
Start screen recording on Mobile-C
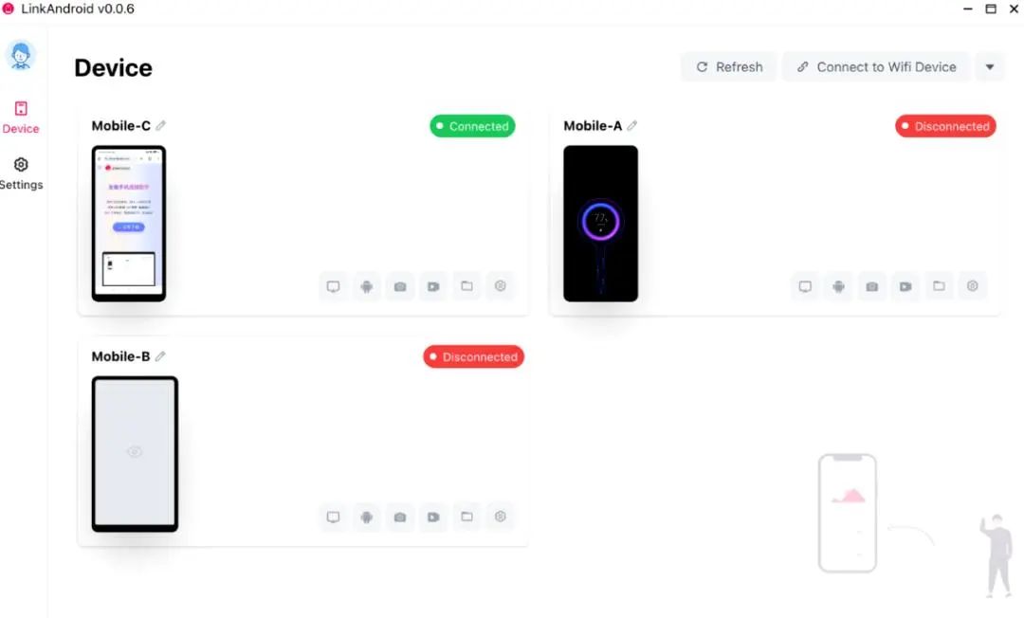tap(433, 286)
